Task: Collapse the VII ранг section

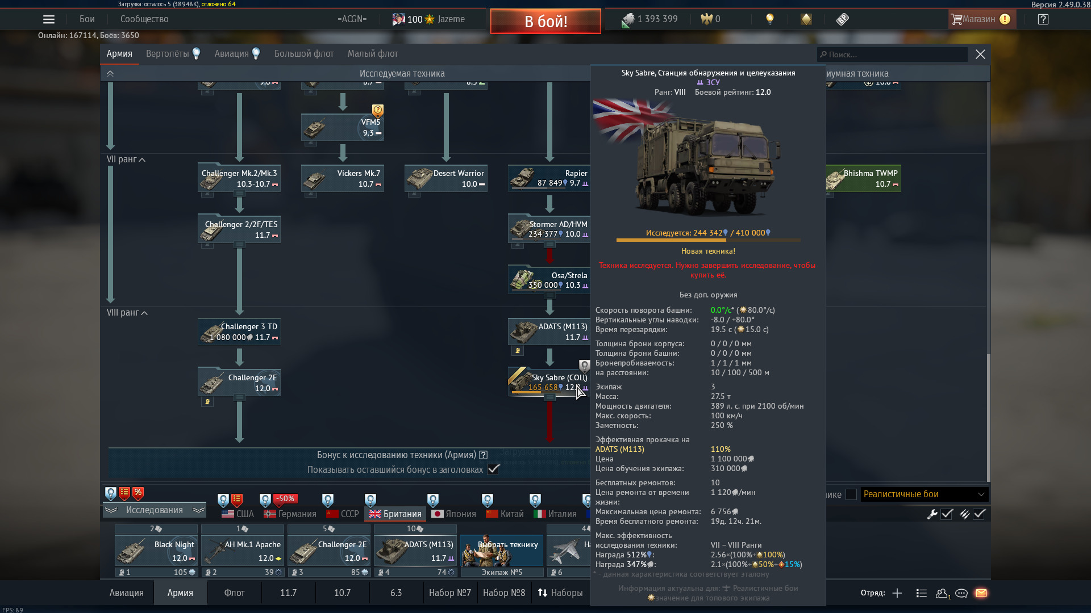Action: [142, 160]
